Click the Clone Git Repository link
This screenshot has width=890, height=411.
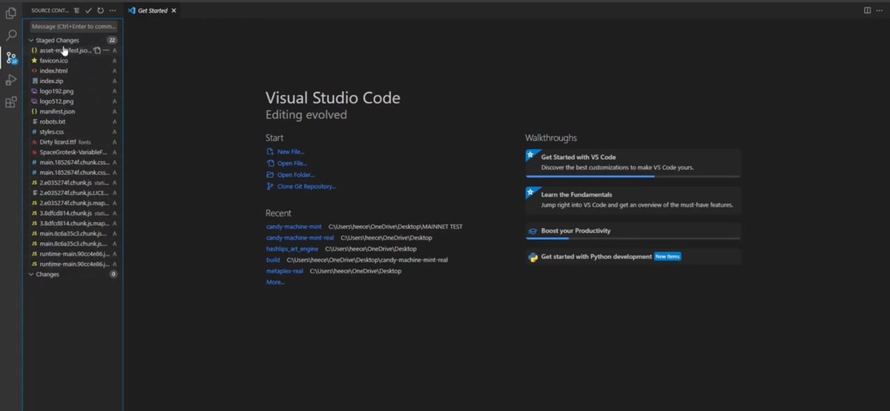pos(306,187)
